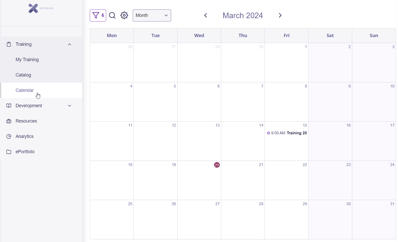Screen dimensions: 398x242
Task: Collapse the Training menu chevron
Action: (x=69, y=44)
